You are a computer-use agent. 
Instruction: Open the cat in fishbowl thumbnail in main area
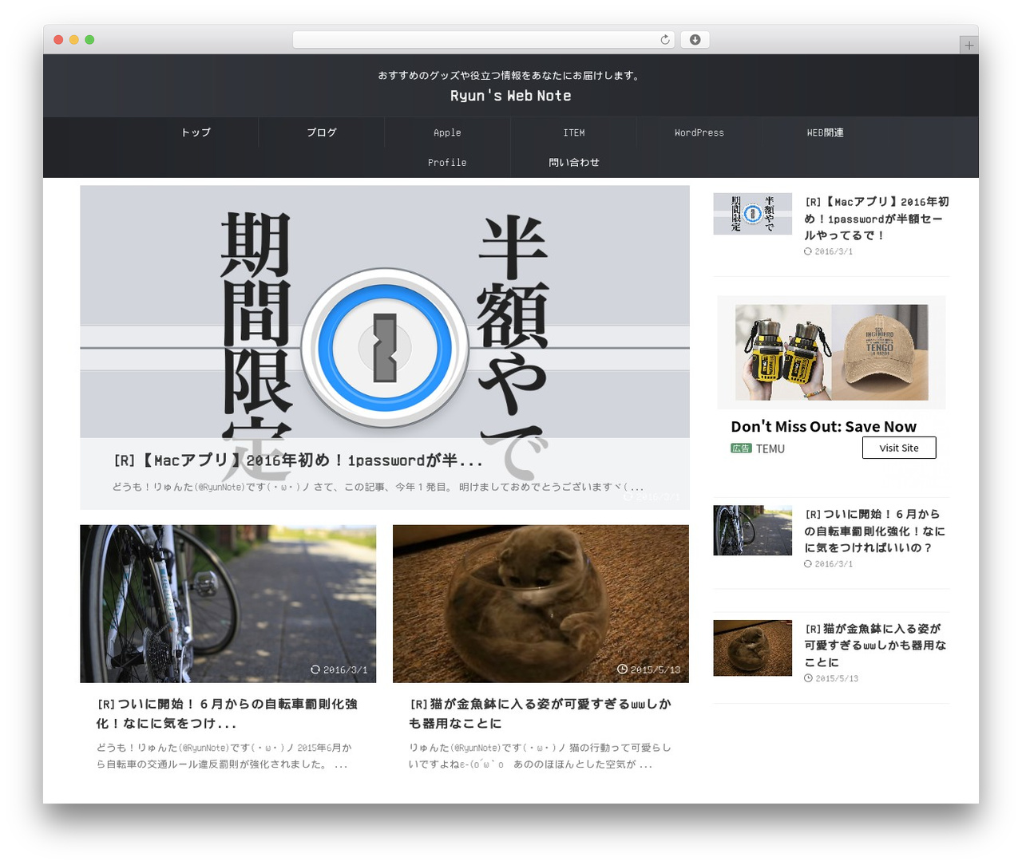pos(541,604)
